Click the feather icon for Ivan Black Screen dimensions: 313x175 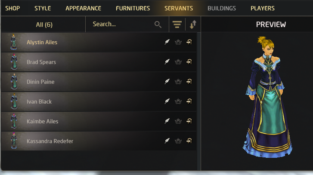(167, 101)
